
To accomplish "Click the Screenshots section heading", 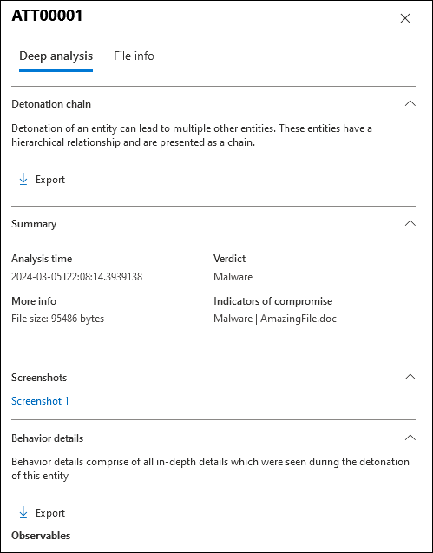I will pyautogui.click(x=39, y=378).
